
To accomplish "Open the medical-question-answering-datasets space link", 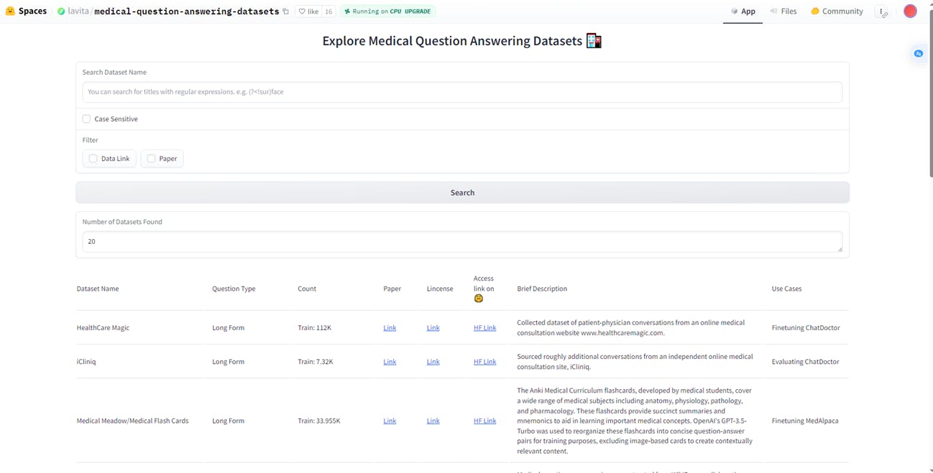I will tap(186, 11).
